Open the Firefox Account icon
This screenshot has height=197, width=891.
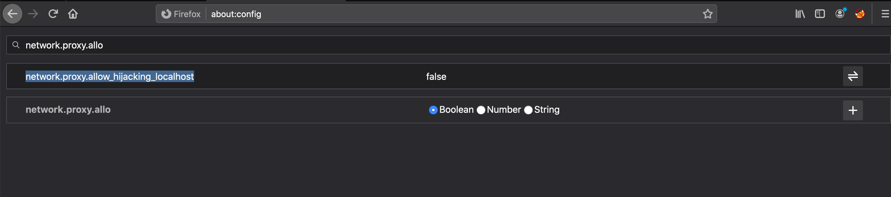point(840,14)
